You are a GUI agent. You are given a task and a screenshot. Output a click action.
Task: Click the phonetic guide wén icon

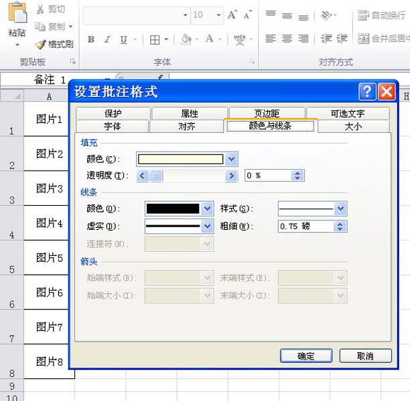[240, 39]
